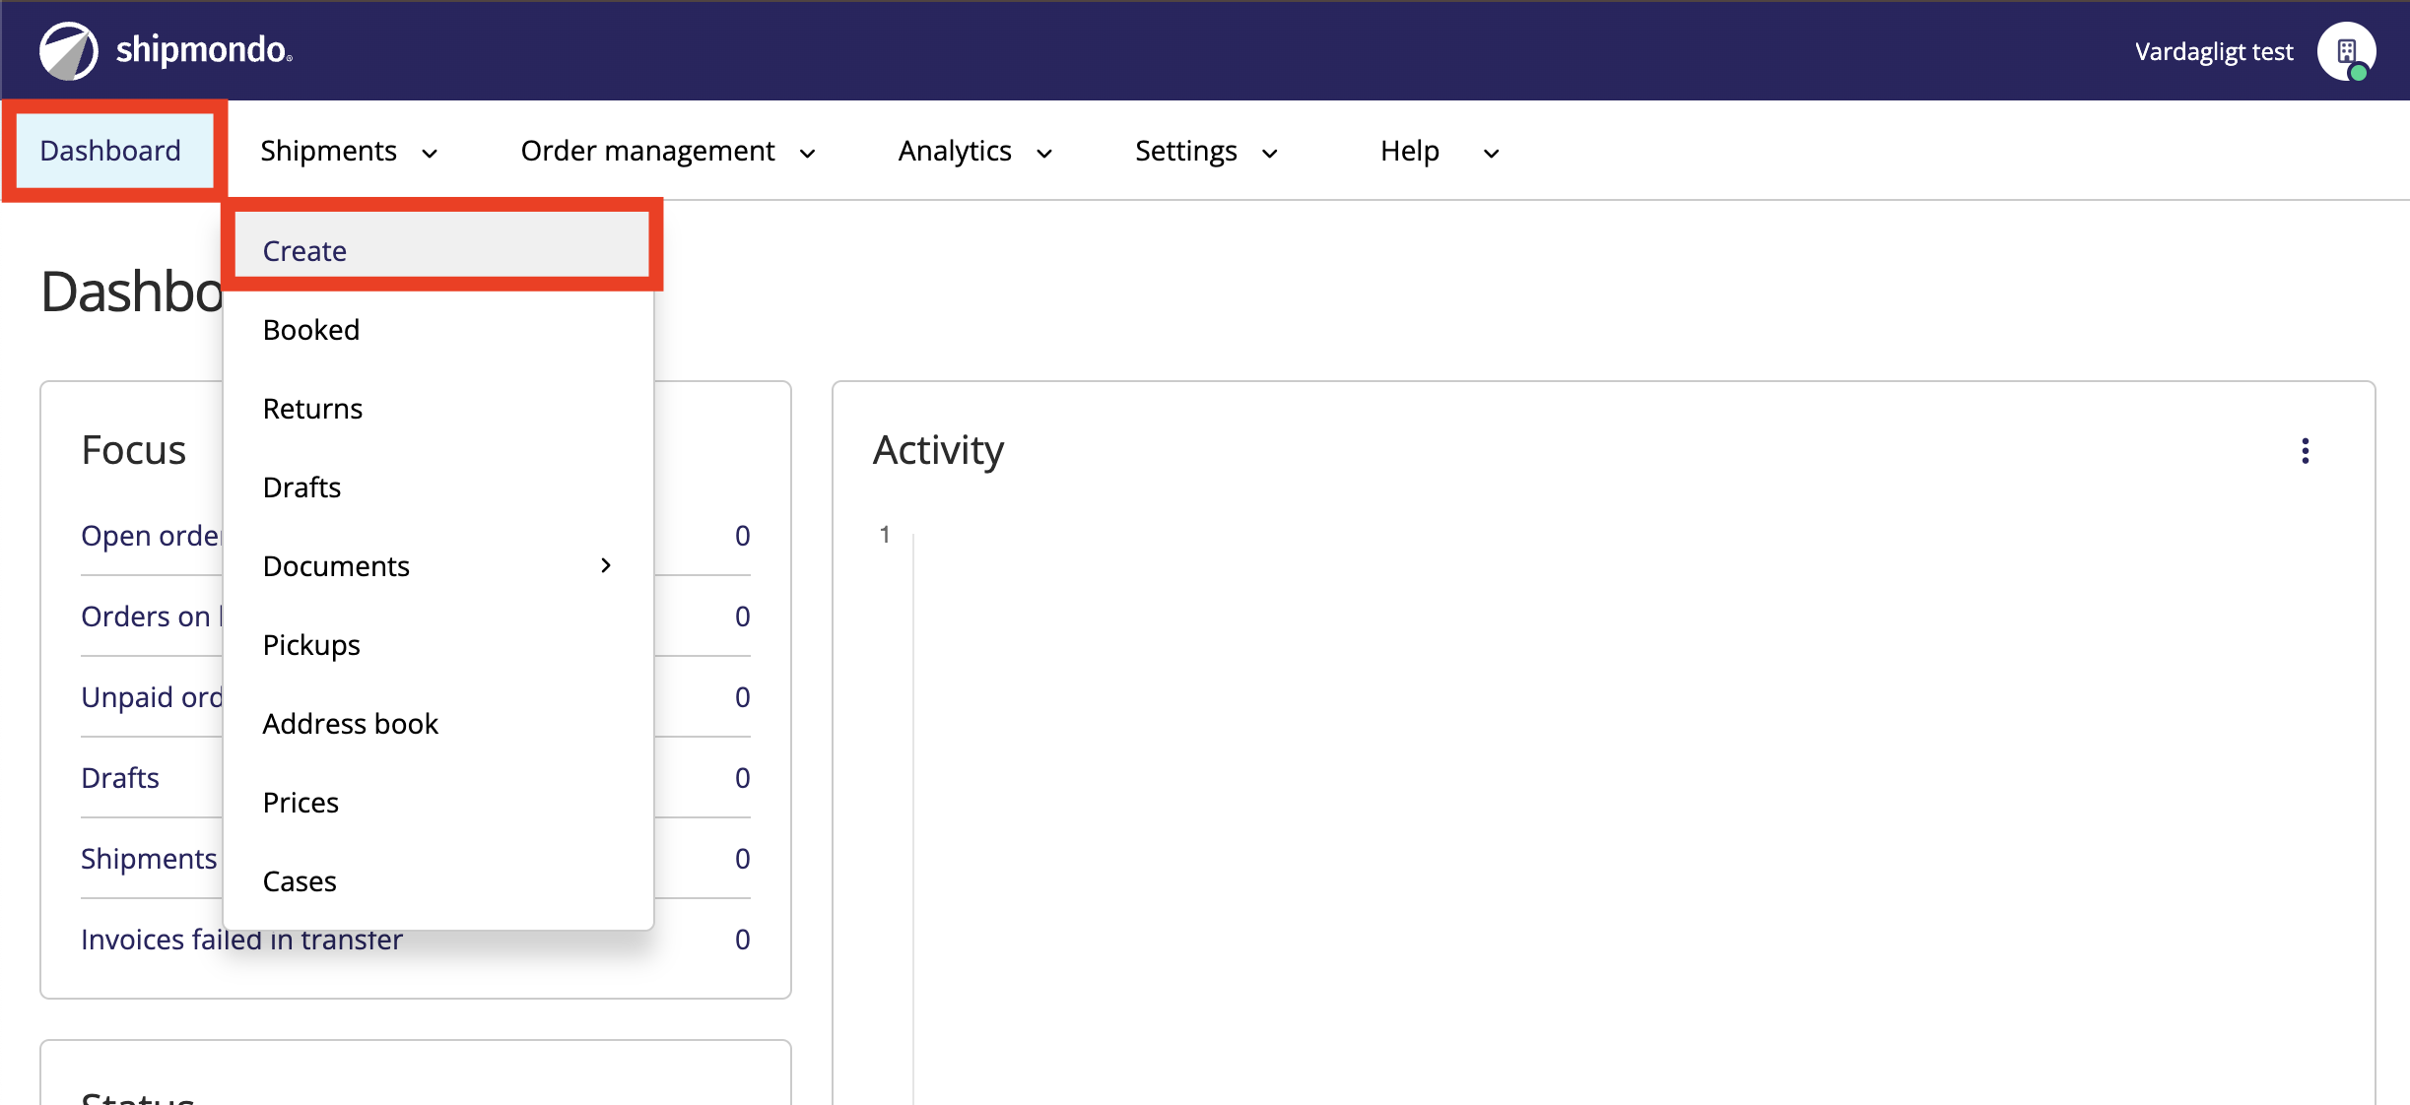Open Drafts from the dropdown menu
Image resolution: width=2410 pixels, height=1105 pixels.
tap(301, 487)
